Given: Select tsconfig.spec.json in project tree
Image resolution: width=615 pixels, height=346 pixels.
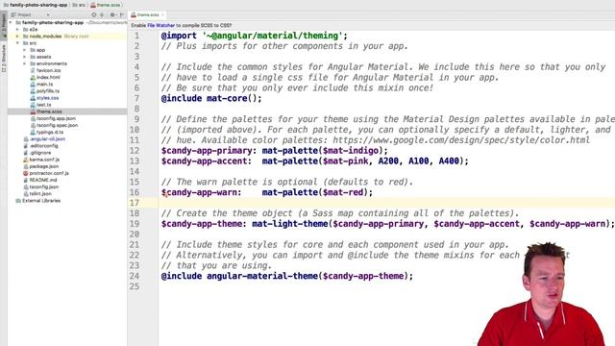Looking at the screenshot, I should [57, 125].
